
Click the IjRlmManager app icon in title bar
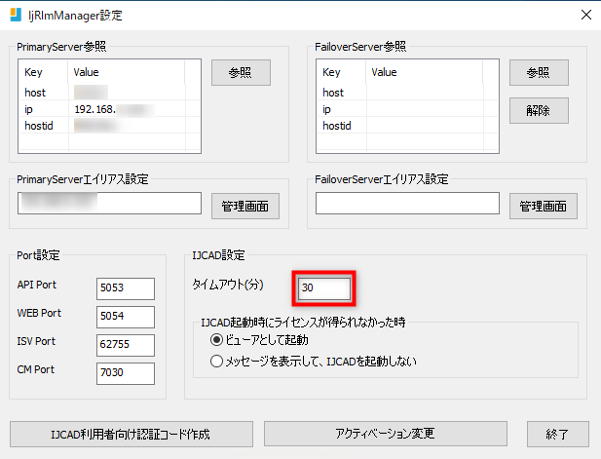(x=16, y=15)
